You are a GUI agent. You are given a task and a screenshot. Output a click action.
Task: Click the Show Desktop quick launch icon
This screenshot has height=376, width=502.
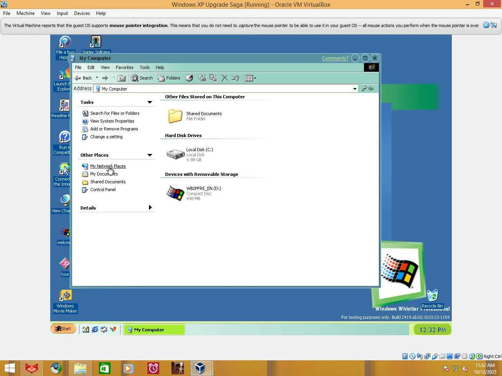86,329
